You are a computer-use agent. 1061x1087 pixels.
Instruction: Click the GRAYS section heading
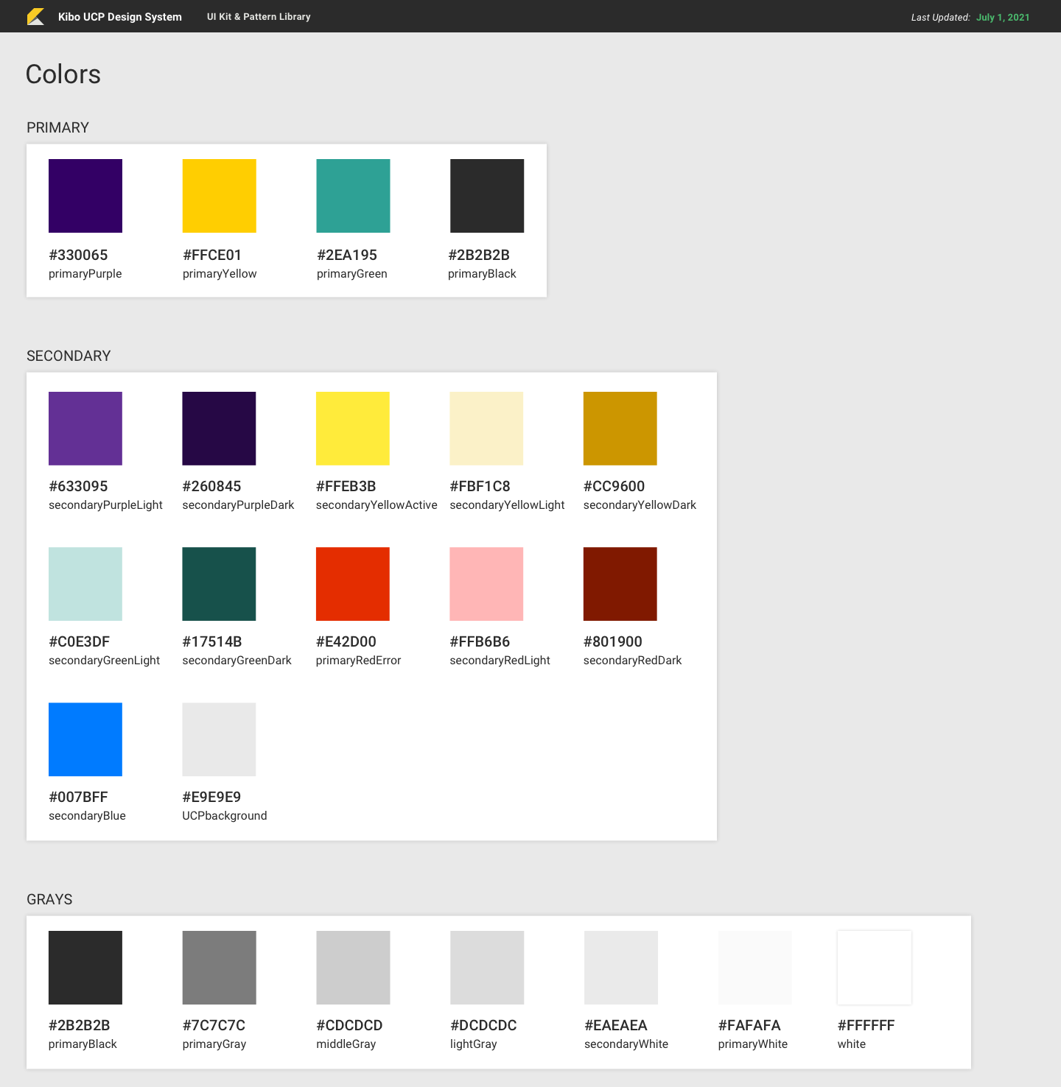(49, 899)
